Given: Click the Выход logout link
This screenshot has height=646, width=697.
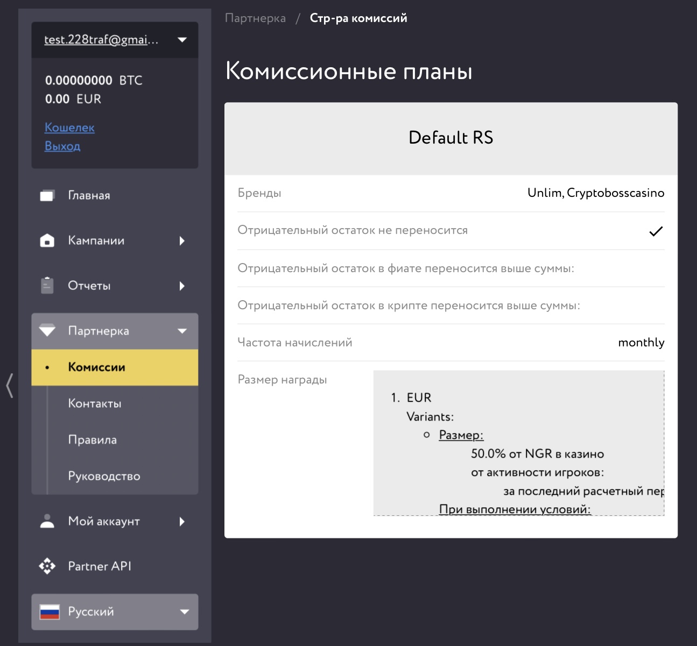Looking at the screenshot, I should pos(62,146).
